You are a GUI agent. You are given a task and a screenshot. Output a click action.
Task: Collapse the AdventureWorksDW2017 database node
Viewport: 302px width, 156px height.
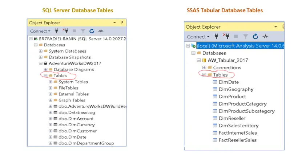pyautogui.click(x=40, y=63)
